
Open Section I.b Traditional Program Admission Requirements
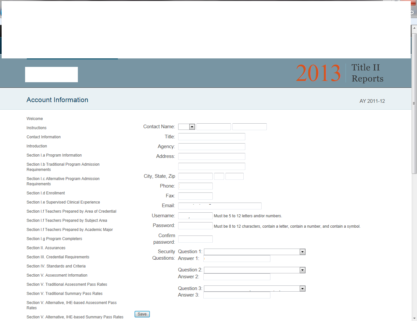63,167
